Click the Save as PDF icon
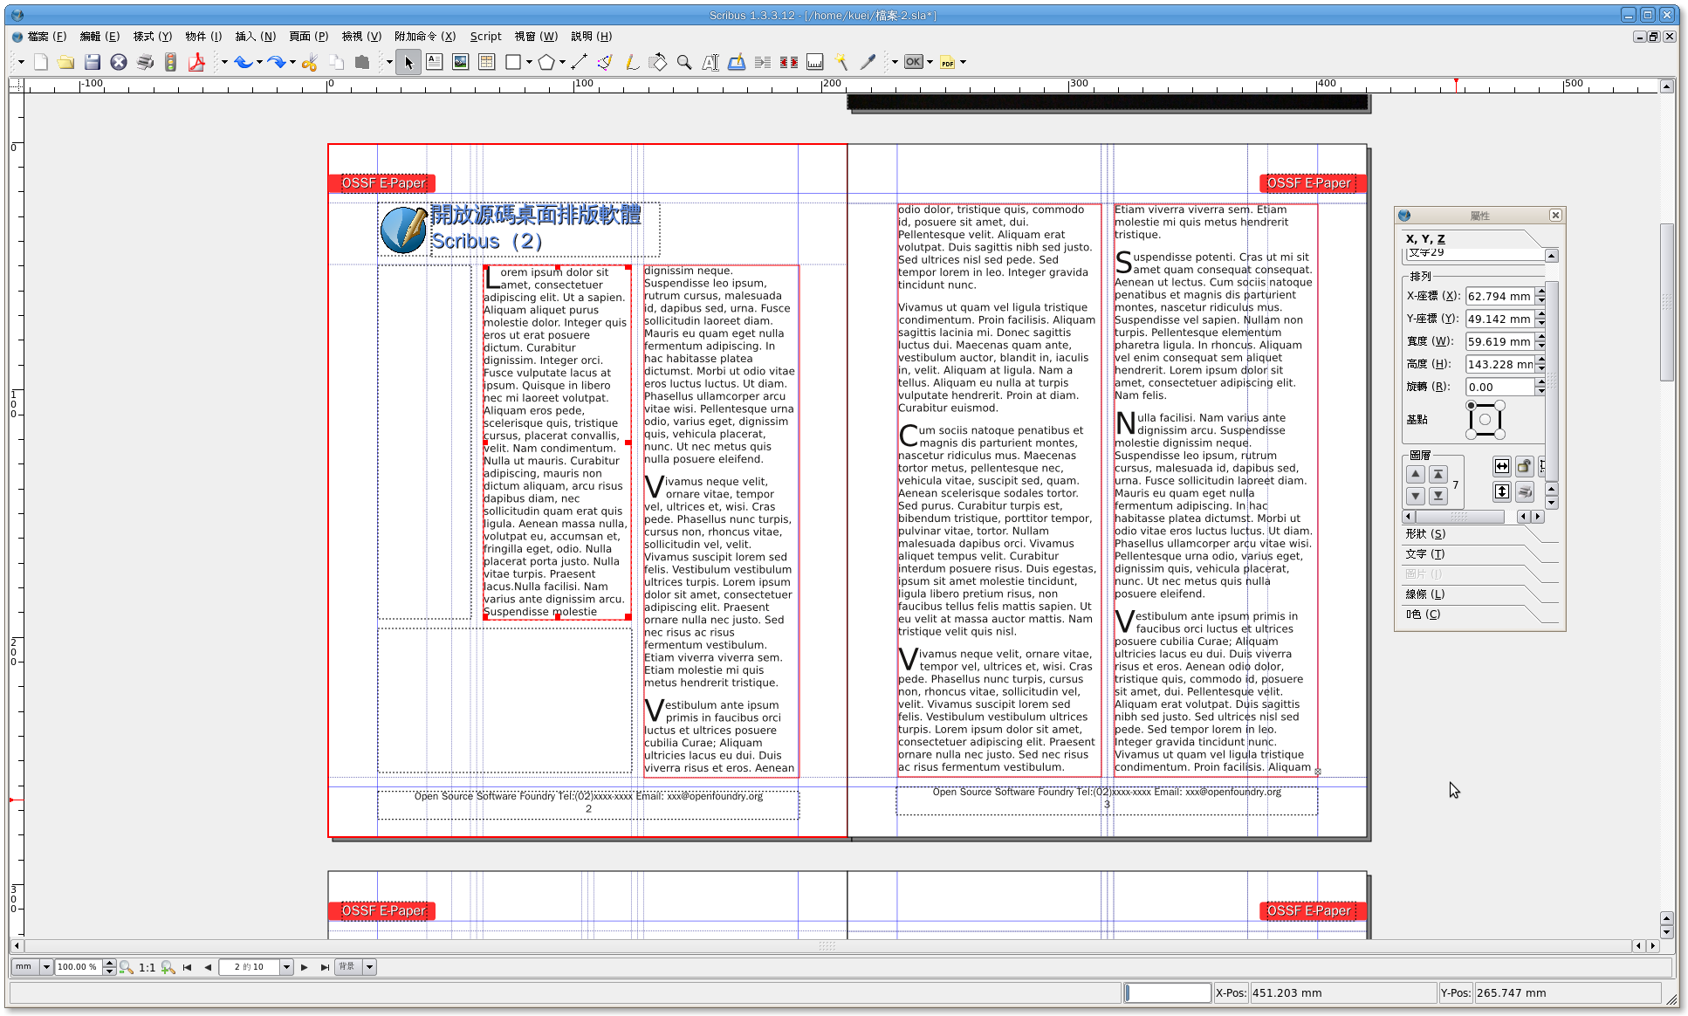 click(x=197, y=62)
